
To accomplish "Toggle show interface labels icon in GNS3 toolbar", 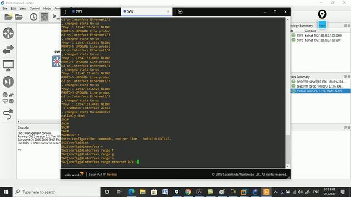I will click(x=44, y=17).
